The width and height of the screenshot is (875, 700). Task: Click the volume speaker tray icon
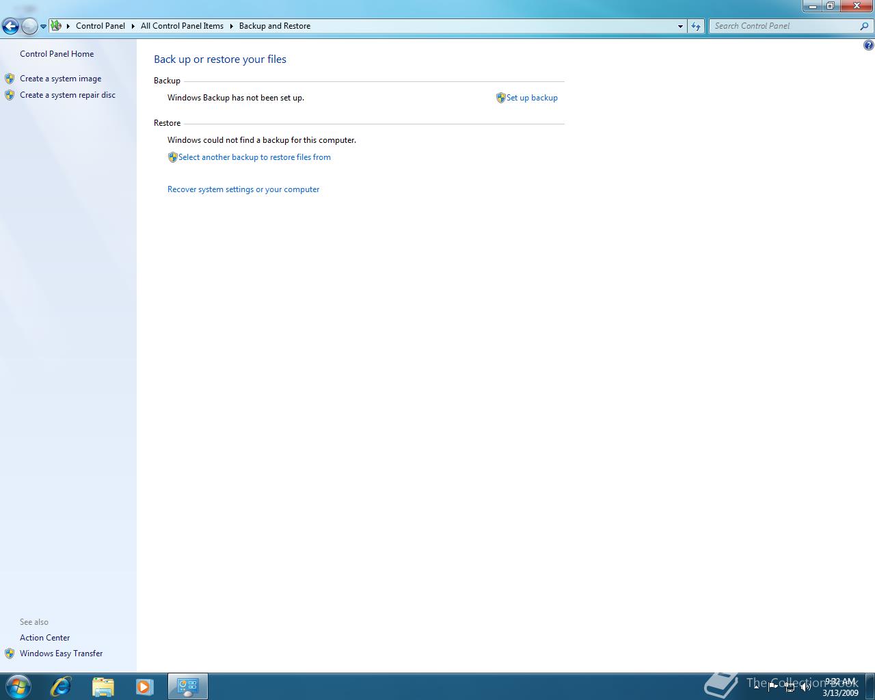(806, 687)
